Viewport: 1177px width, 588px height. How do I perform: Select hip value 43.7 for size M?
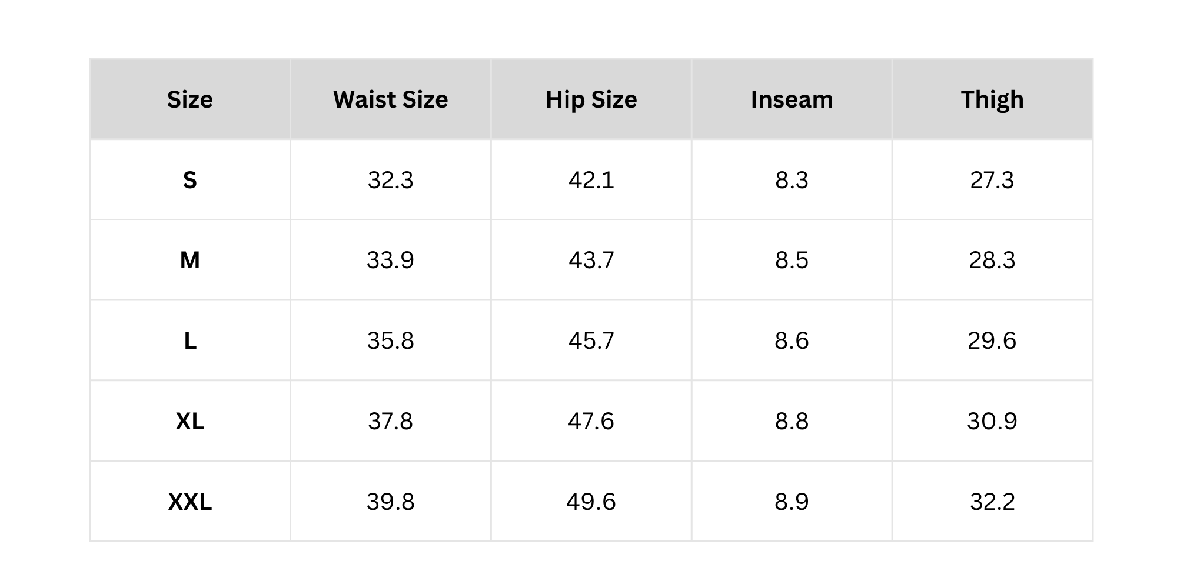(x=591, y=260)
